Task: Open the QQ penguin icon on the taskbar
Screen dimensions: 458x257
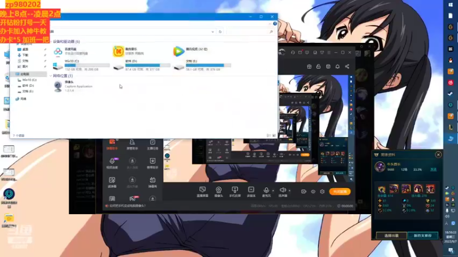Action: pos(451,61)
